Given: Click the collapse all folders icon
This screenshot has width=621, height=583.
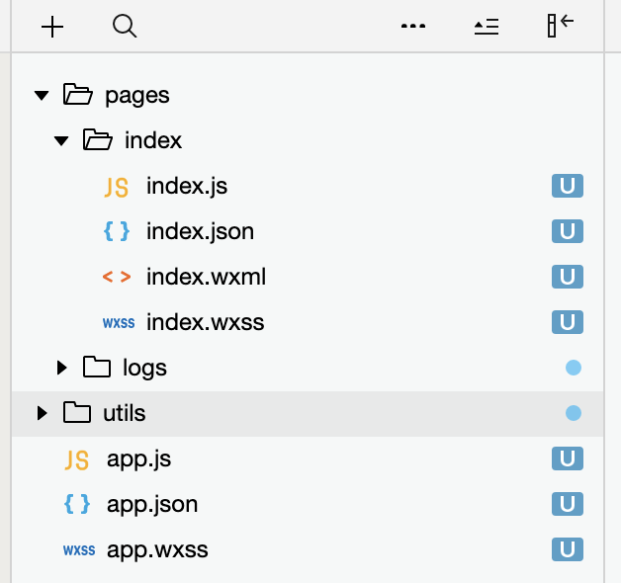Looking at the screenshot, I should tap(487, 27).
